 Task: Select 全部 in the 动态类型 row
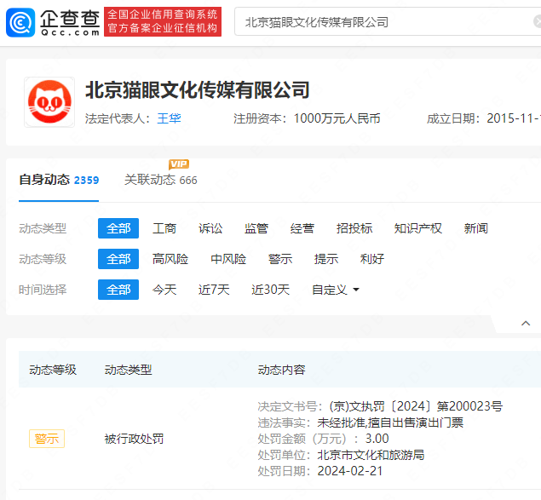coord(118,228)
